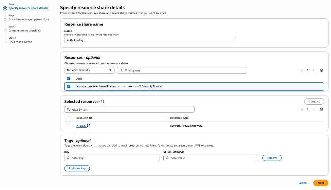Go to next page in Selected resources
Image resolution: width=331 pixels, height=190 pixels.
point(313,109)
